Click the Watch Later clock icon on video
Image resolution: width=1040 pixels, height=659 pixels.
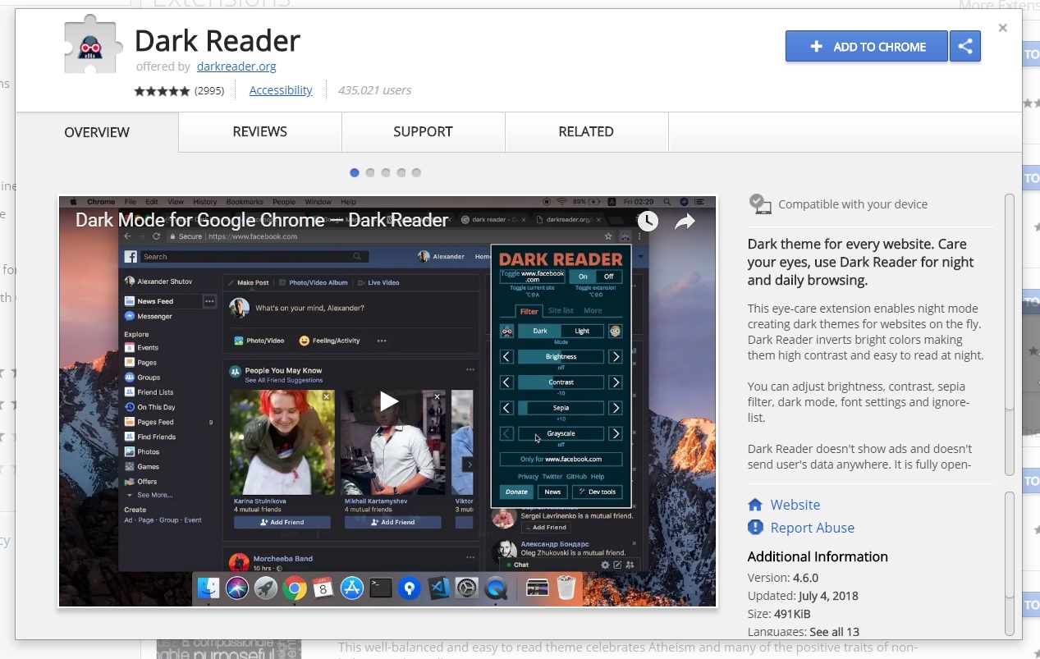coord(648,221)
